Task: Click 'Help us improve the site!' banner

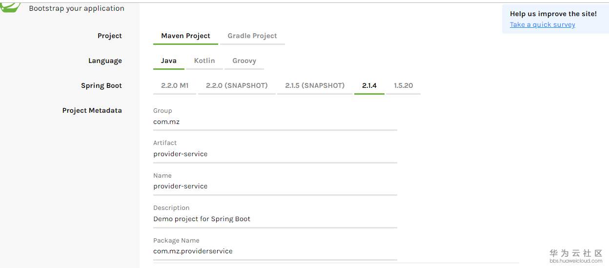Action: [x=553, y=14]
